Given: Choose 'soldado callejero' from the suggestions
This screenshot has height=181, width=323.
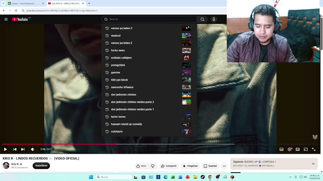Looking at the screenshot, I should [x=149, y=58].
